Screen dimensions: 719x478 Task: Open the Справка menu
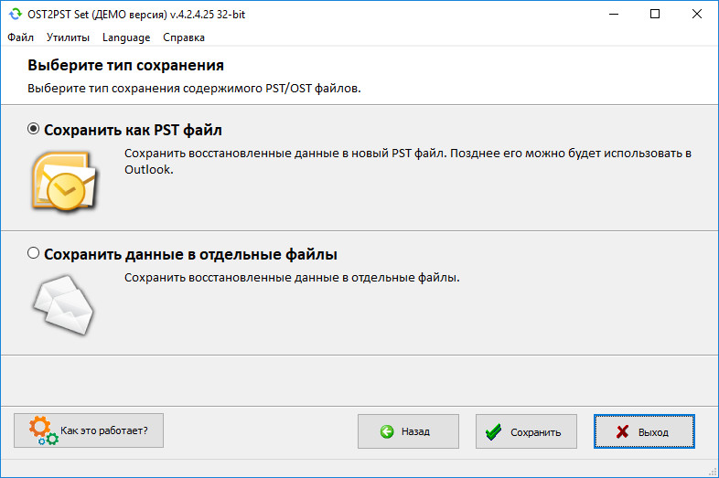tap(184, 37)
